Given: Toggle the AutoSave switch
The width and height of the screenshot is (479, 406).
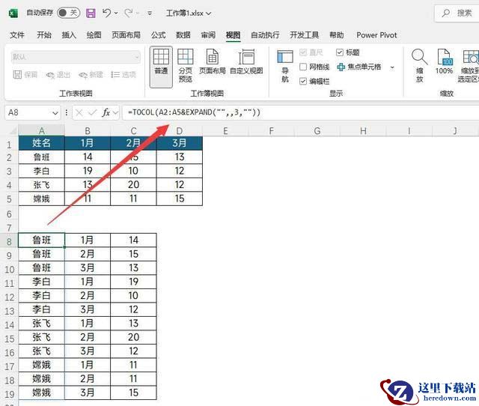Looking at the screenshot, I should point(68,13).
